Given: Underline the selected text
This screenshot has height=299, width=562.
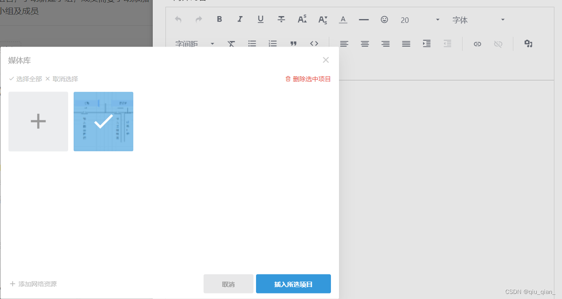Looking at the screenshot, I should coord(261,19).
